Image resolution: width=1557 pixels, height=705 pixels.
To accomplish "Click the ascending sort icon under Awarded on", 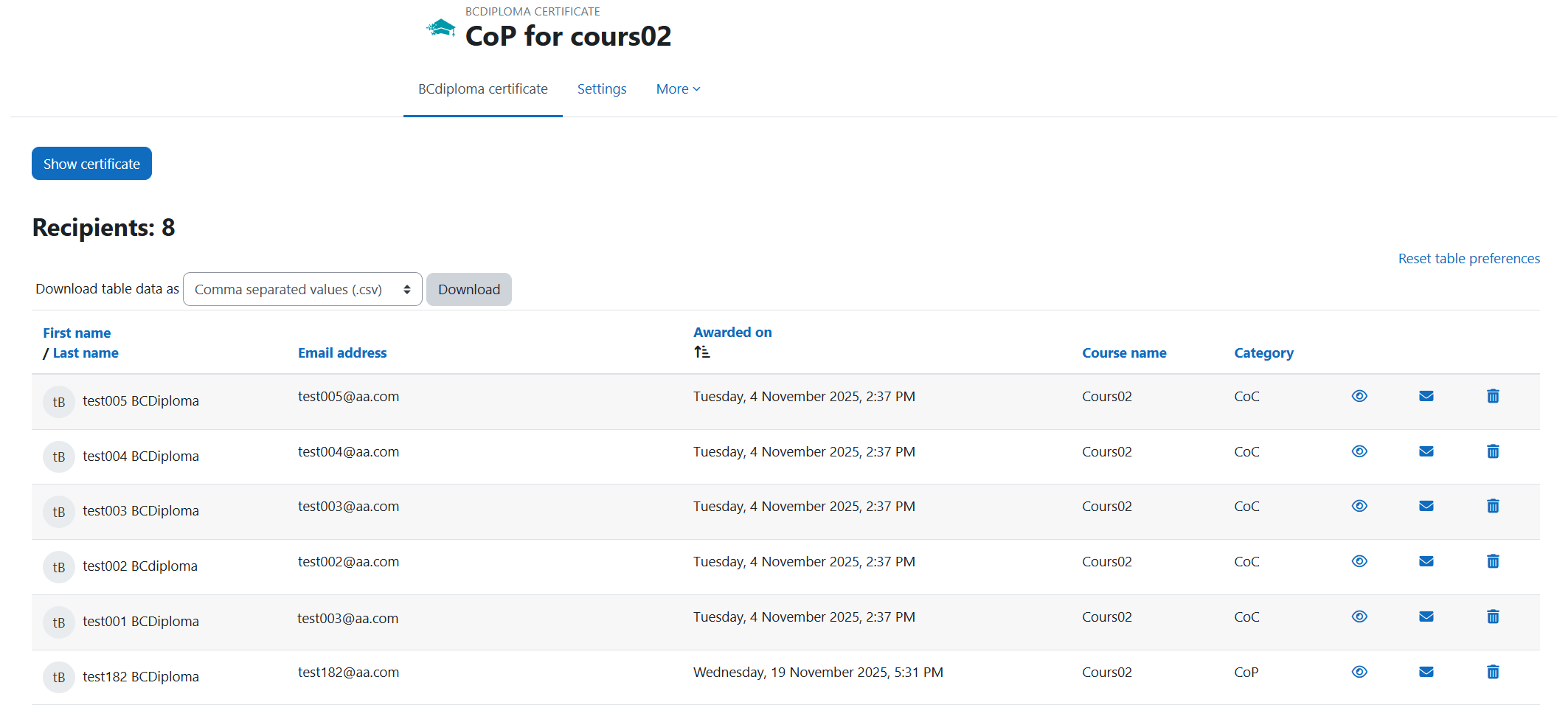I will pyautogui.click(x=702, y=352).
